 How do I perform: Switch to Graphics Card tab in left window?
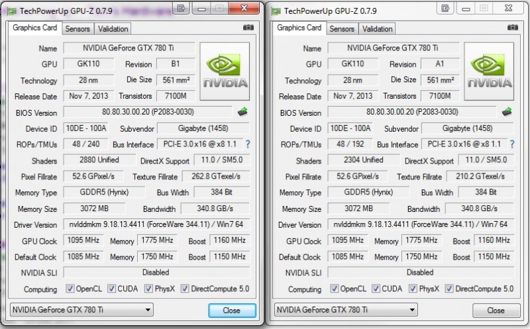(35, 28)
